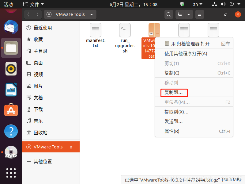Open the 文件 app menu
245x184 pixels.
click(x=33, y=4)
